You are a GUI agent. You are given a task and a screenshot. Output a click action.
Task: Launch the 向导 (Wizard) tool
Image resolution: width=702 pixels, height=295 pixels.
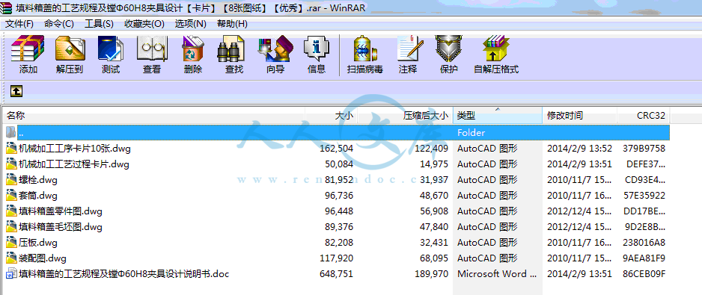click(275, 55)
